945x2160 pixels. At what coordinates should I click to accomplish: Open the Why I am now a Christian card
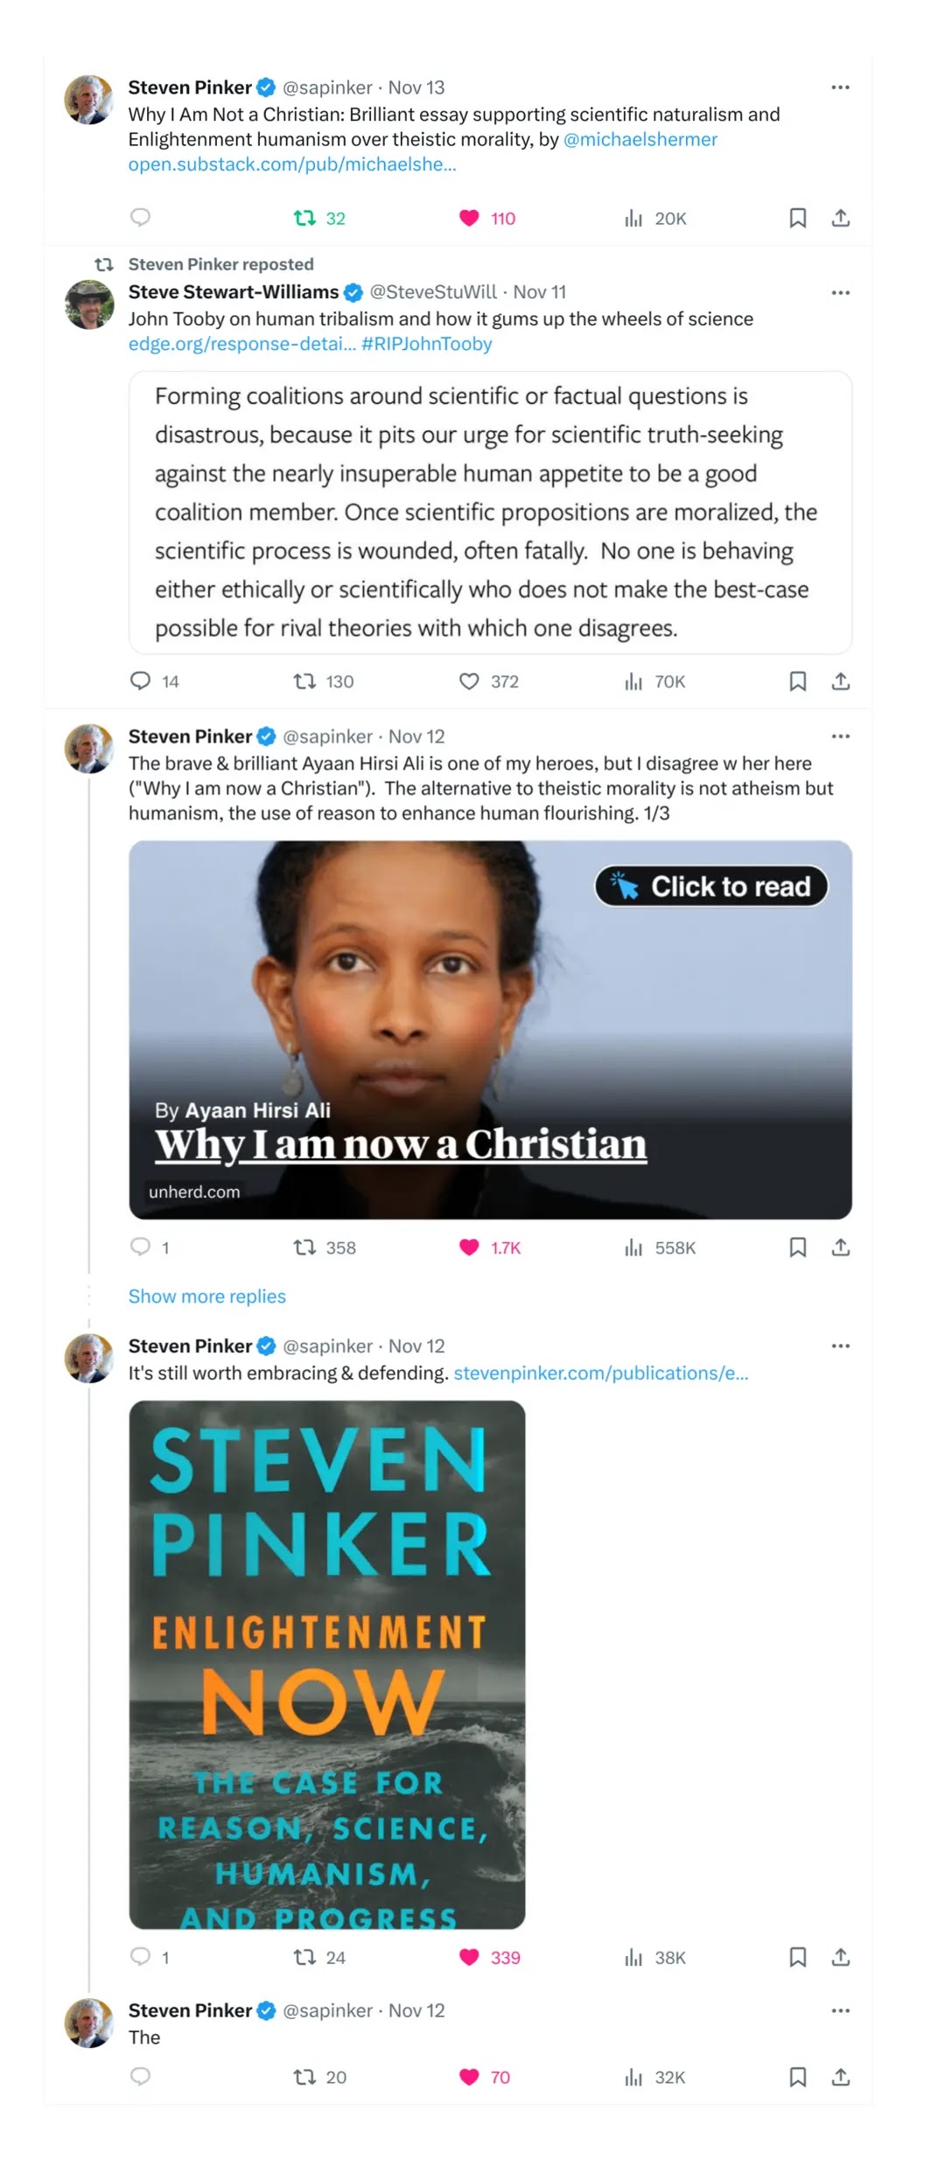tap(490, 1030)
